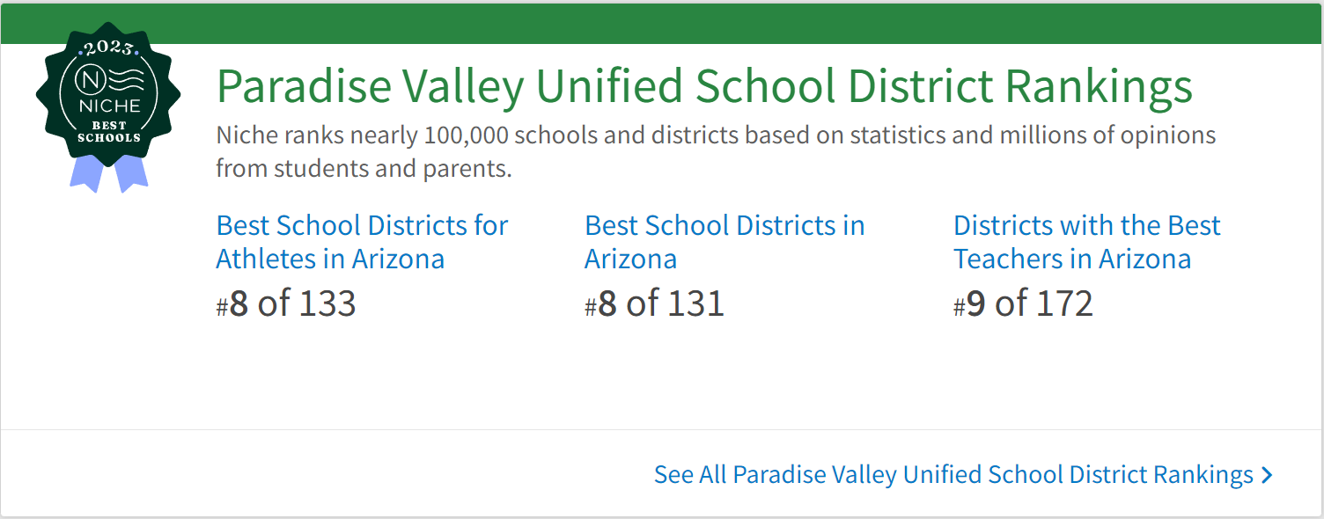The width and height of the screenshot is (1324, 519).
Task: See All Paradise Valley Unified School District Rankings
Action: [x=953, y=475]
